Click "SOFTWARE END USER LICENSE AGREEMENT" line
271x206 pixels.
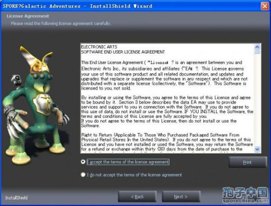pos(123,52)
